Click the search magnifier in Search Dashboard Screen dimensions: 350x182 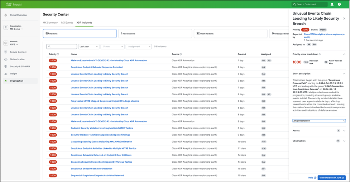click(294, 4)
